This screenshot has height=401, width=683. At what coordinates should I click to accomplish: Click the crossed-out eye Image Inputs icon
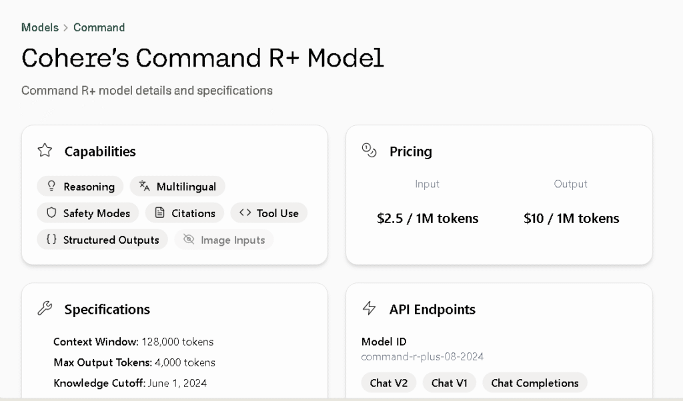pos(189,240)
